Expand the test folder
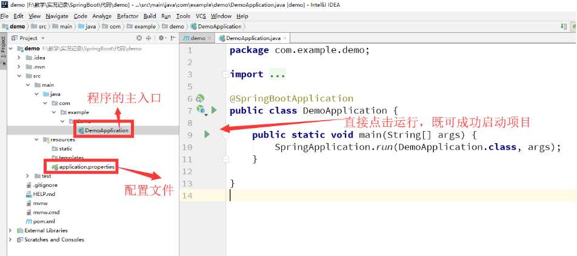Viewport: 577px width, 256px height. [x=28, y=176]
